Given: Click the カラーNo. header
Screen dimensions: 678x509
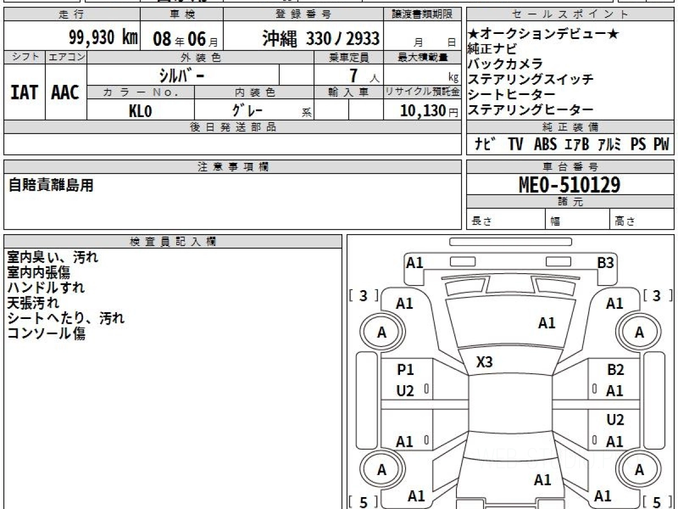Looking at the screenshot, I should coord(141,93).
